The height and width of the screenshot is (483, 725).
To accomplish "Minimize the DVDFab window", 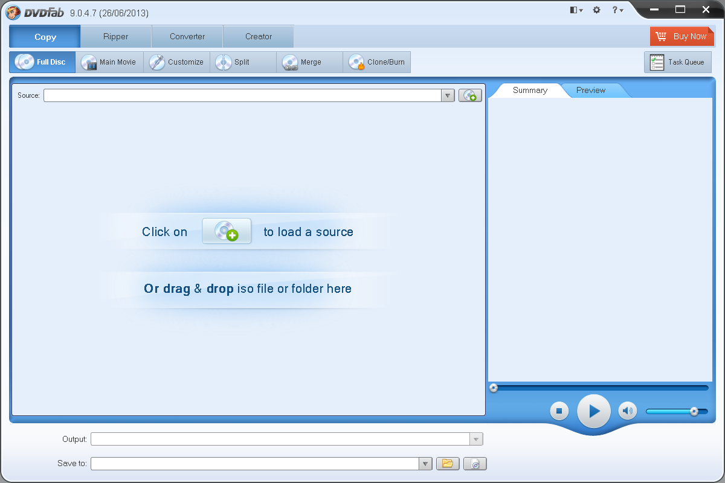I will pos(654,9).
